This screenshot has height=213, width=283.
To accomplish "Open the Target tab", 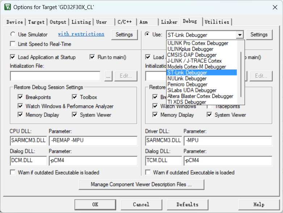I will coord(36,22).
